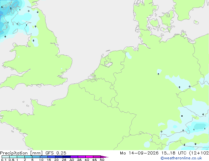Select the dark navy 25 to 30 legend swatch
Image resolution: width=209 pixels, height=161 pixels.
[x=67, y=157]
